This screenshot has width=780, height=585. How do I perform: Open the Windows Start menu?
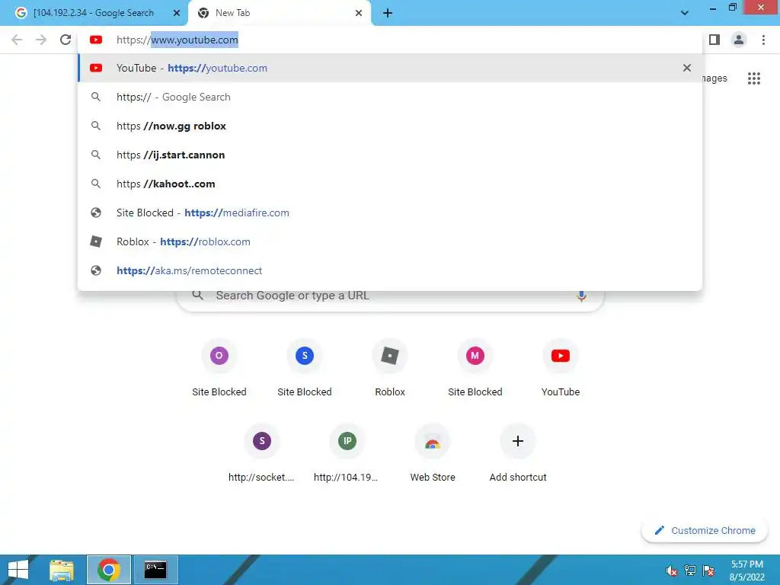(18, 570)
